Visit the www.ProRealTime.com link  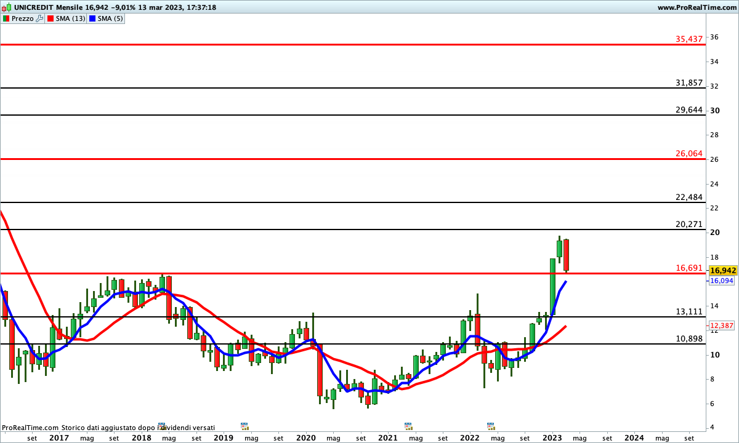[x=697, y=7]
